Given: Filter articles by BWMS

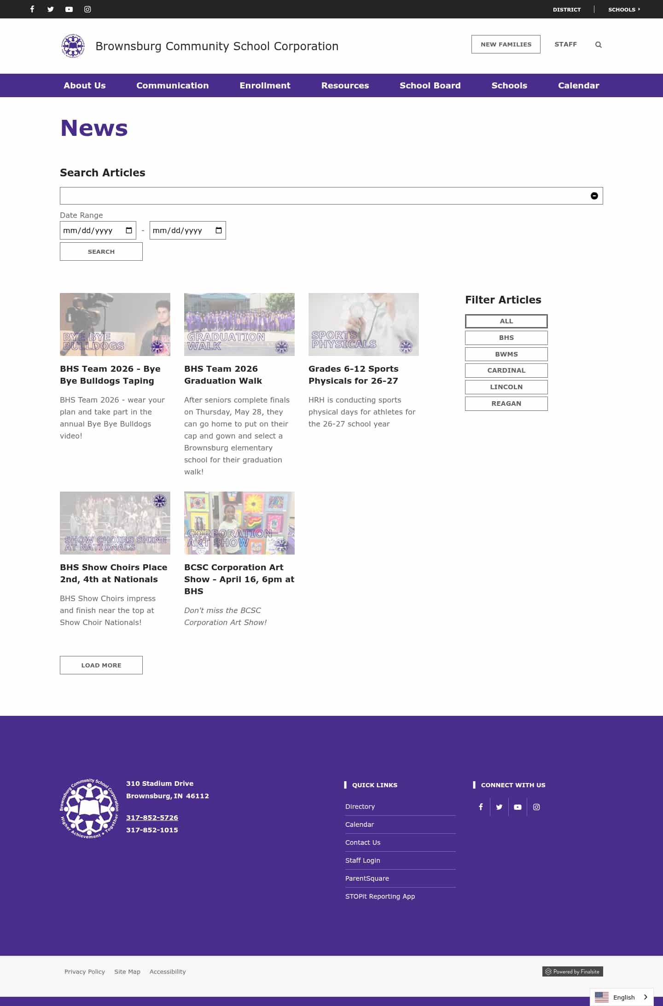Looking at the screenshot, I should coord(506,354).
